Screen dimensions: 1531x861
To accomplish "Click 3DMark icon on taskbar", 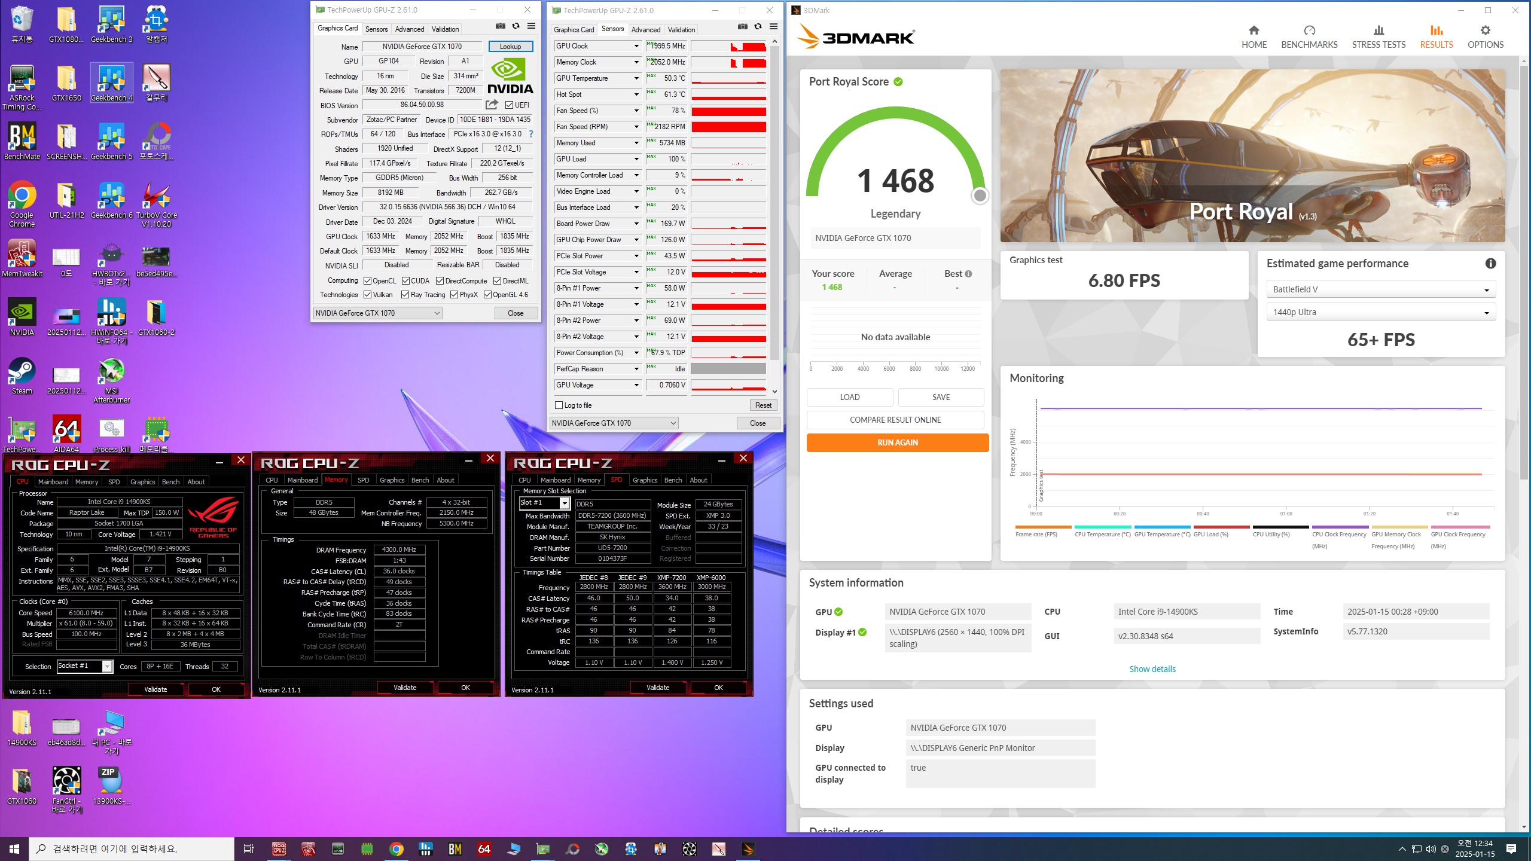I will click(x=748, y=848).
